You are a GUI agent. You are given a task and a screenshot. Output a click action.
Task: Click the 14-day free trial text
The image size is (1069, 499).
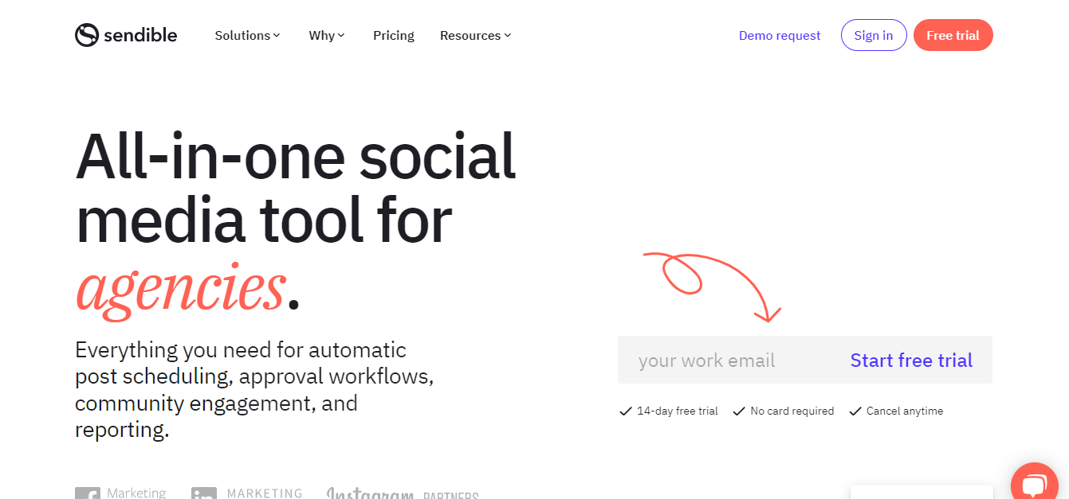click(x=677, y=411)
